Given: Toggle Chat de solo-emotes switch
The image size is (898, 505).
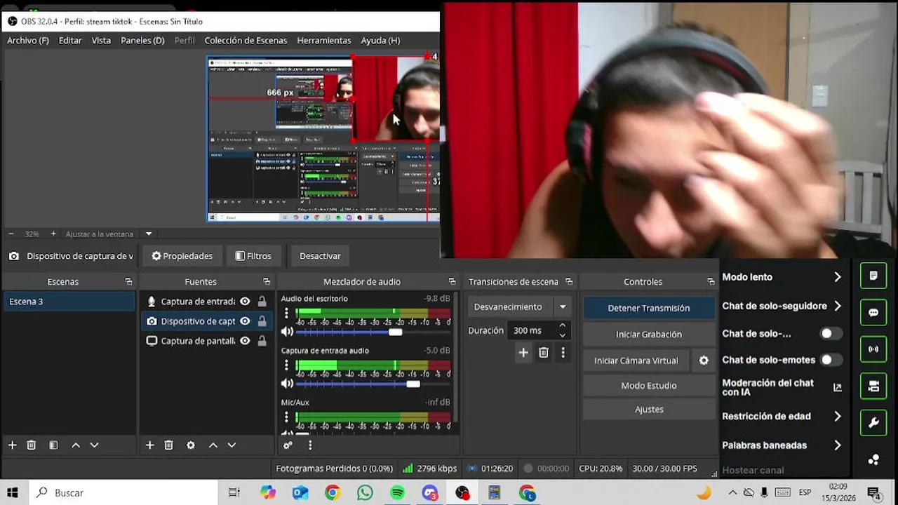Looking at the screenshot, I should (x=830, y=360).
